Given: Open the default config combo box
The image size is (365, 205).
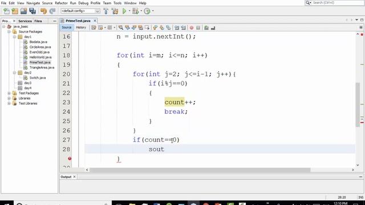Looking at the screenshot, I should [80, 11].
